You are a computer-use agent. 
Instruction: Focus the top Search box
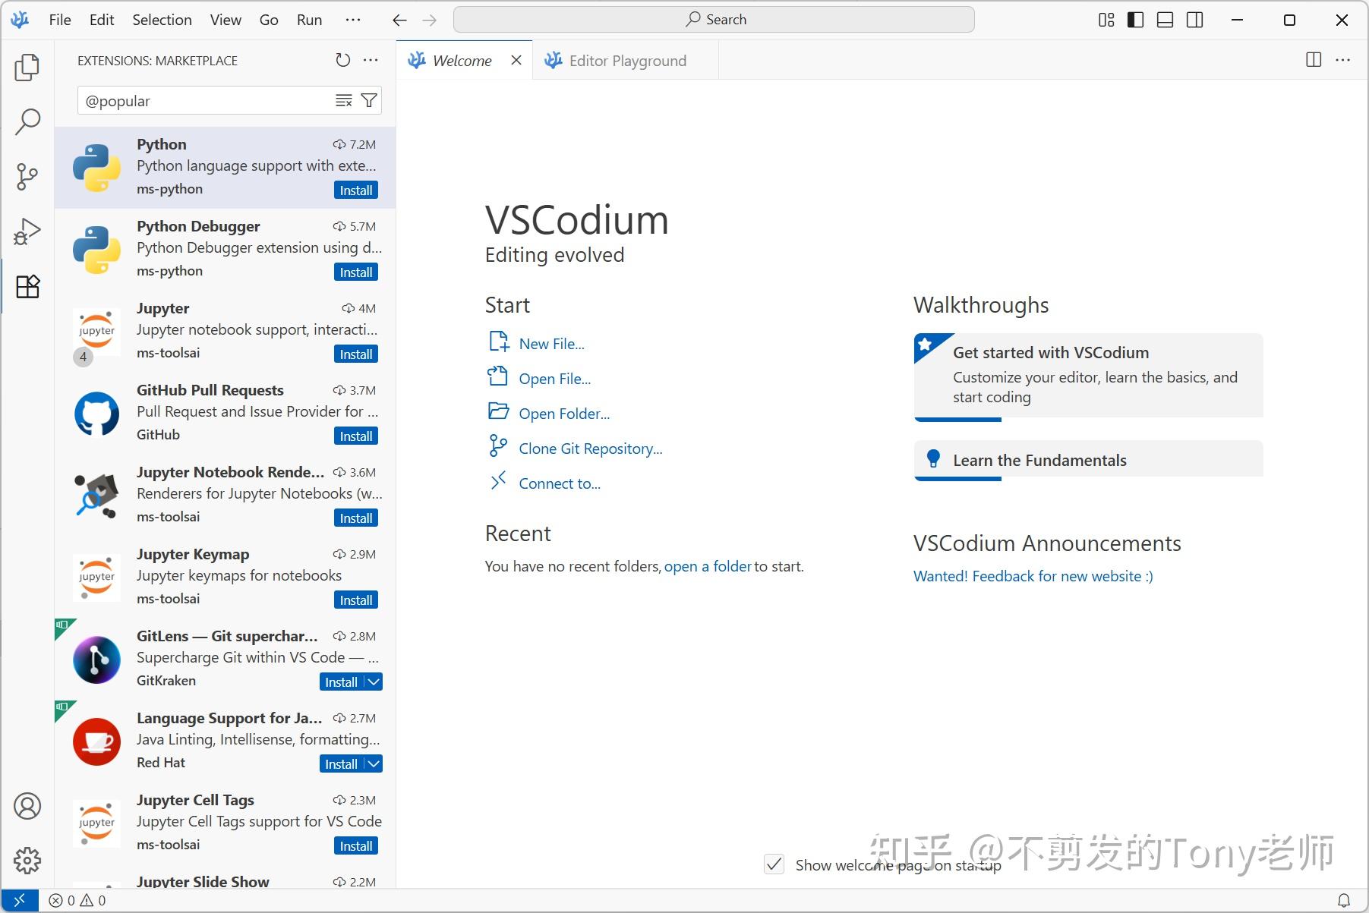[x=714, y=19]
